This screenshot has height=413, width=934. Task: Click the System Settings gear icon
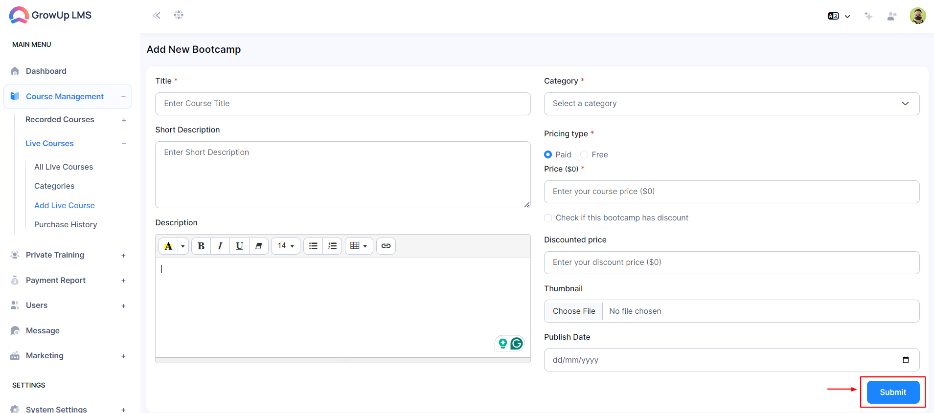pyautogui.click(x=15, y=409)
